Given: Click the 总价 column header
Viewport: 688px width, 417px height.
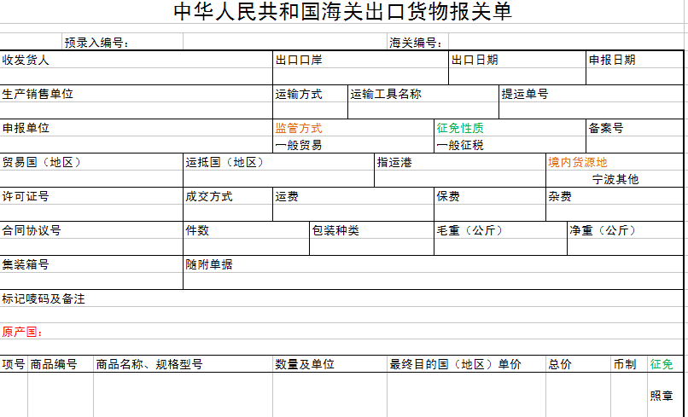Looking at the screenshot, I should click(x=578, y=364).
